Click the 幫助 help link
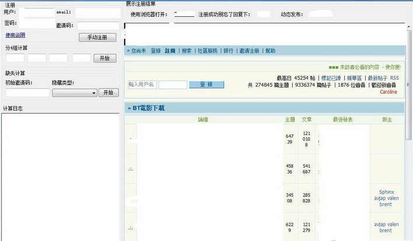 coord(270,51)
